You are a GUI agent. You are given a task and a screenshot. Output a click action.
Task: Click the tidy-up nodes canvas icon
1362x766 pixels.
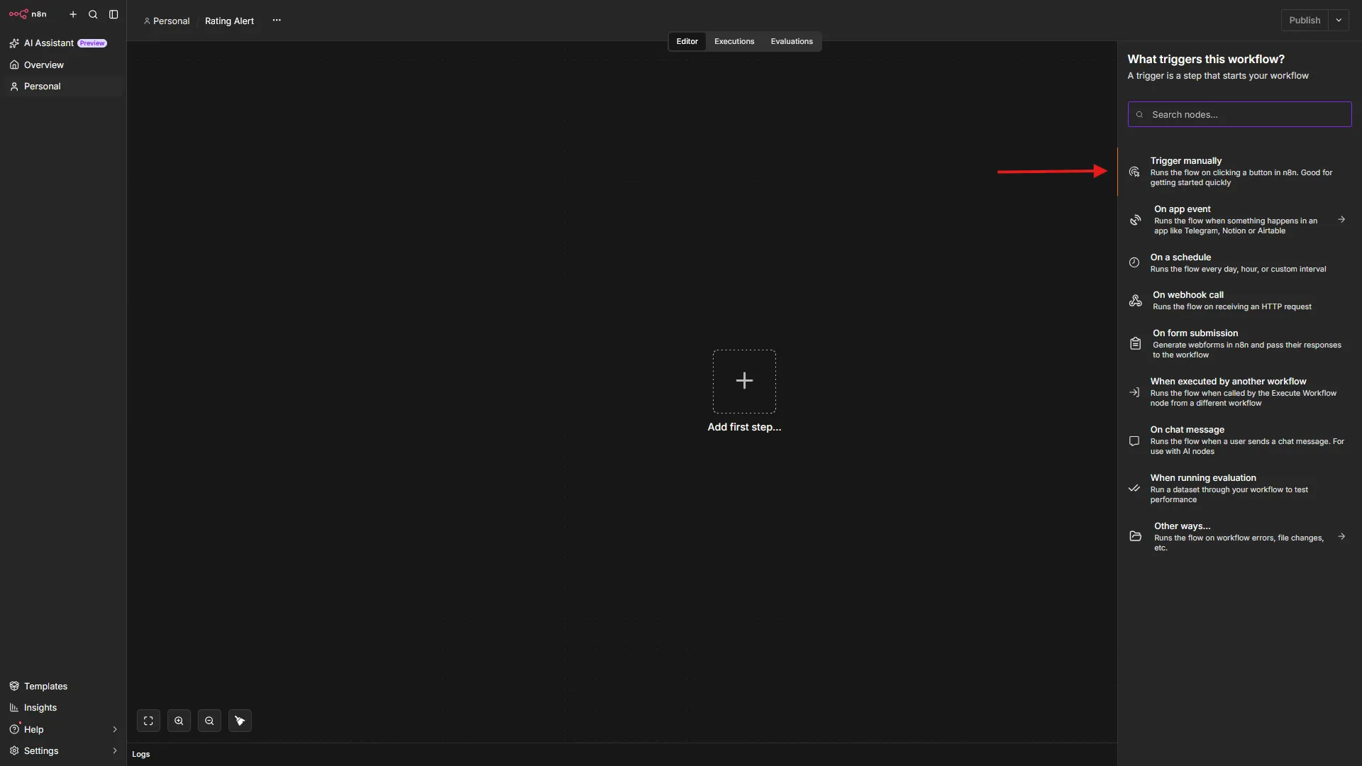coord(240,721)
